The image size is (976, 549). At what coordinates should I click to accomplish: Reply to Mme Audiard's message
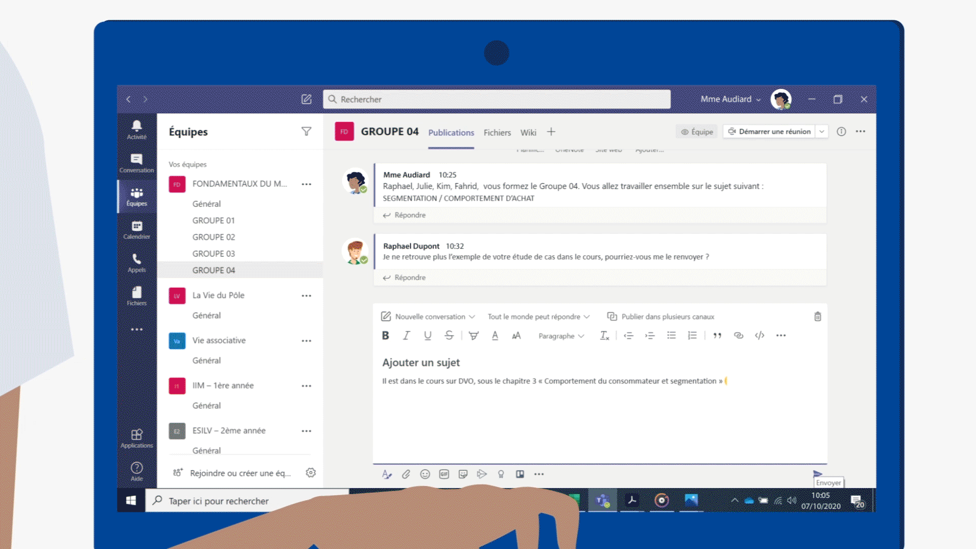coord(405,216)
